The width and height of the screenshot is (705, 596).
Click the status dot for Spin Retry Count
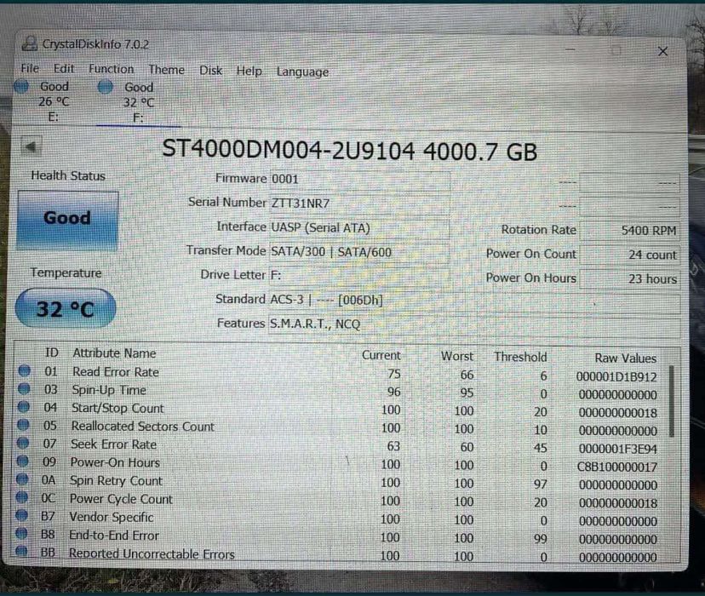point(22,479)
